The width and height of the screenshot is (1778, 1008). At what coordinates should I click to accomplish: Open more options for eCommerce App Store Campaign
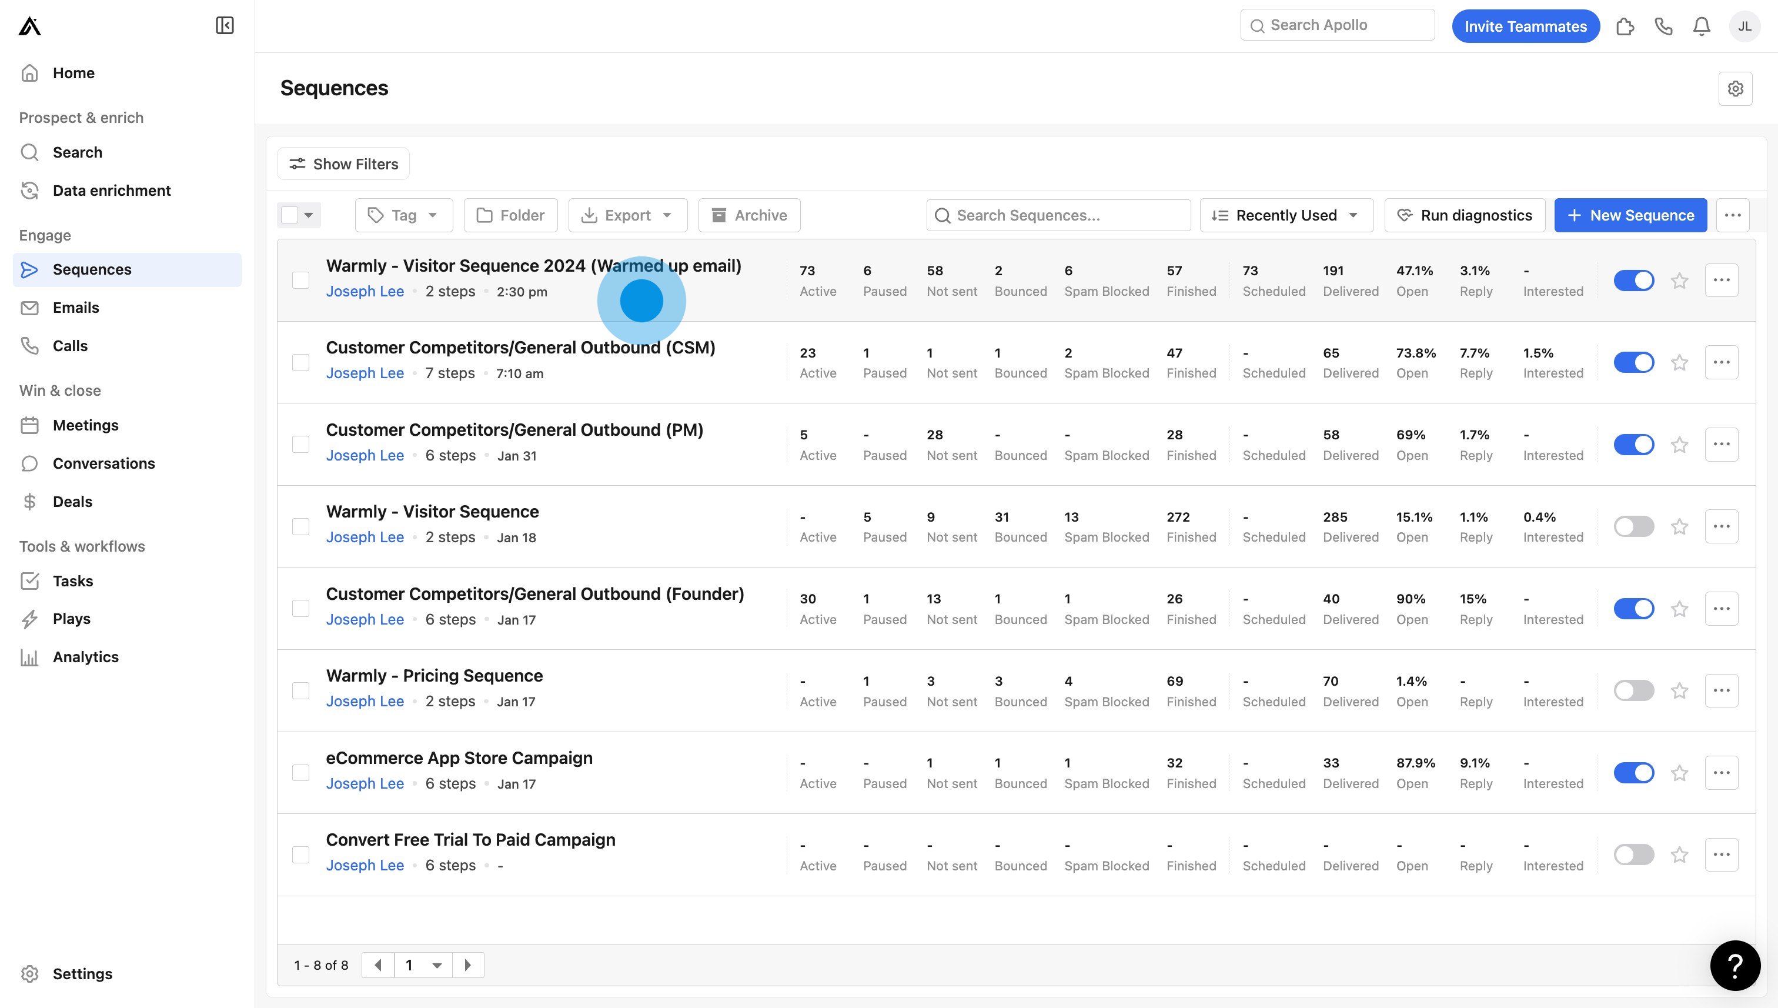[x=1721, y=773]
